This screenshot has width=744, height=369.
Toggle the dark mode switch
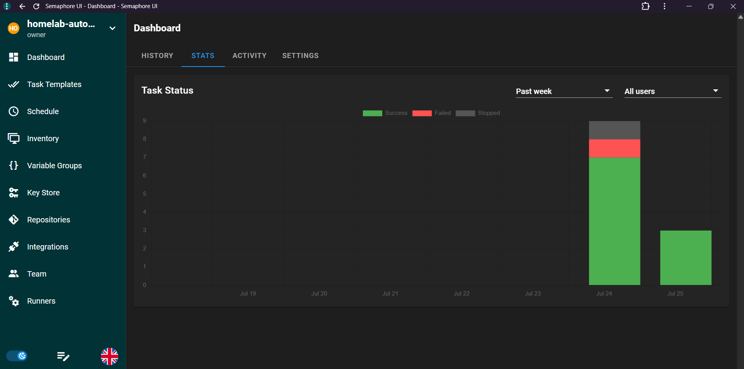coord(17,356)
